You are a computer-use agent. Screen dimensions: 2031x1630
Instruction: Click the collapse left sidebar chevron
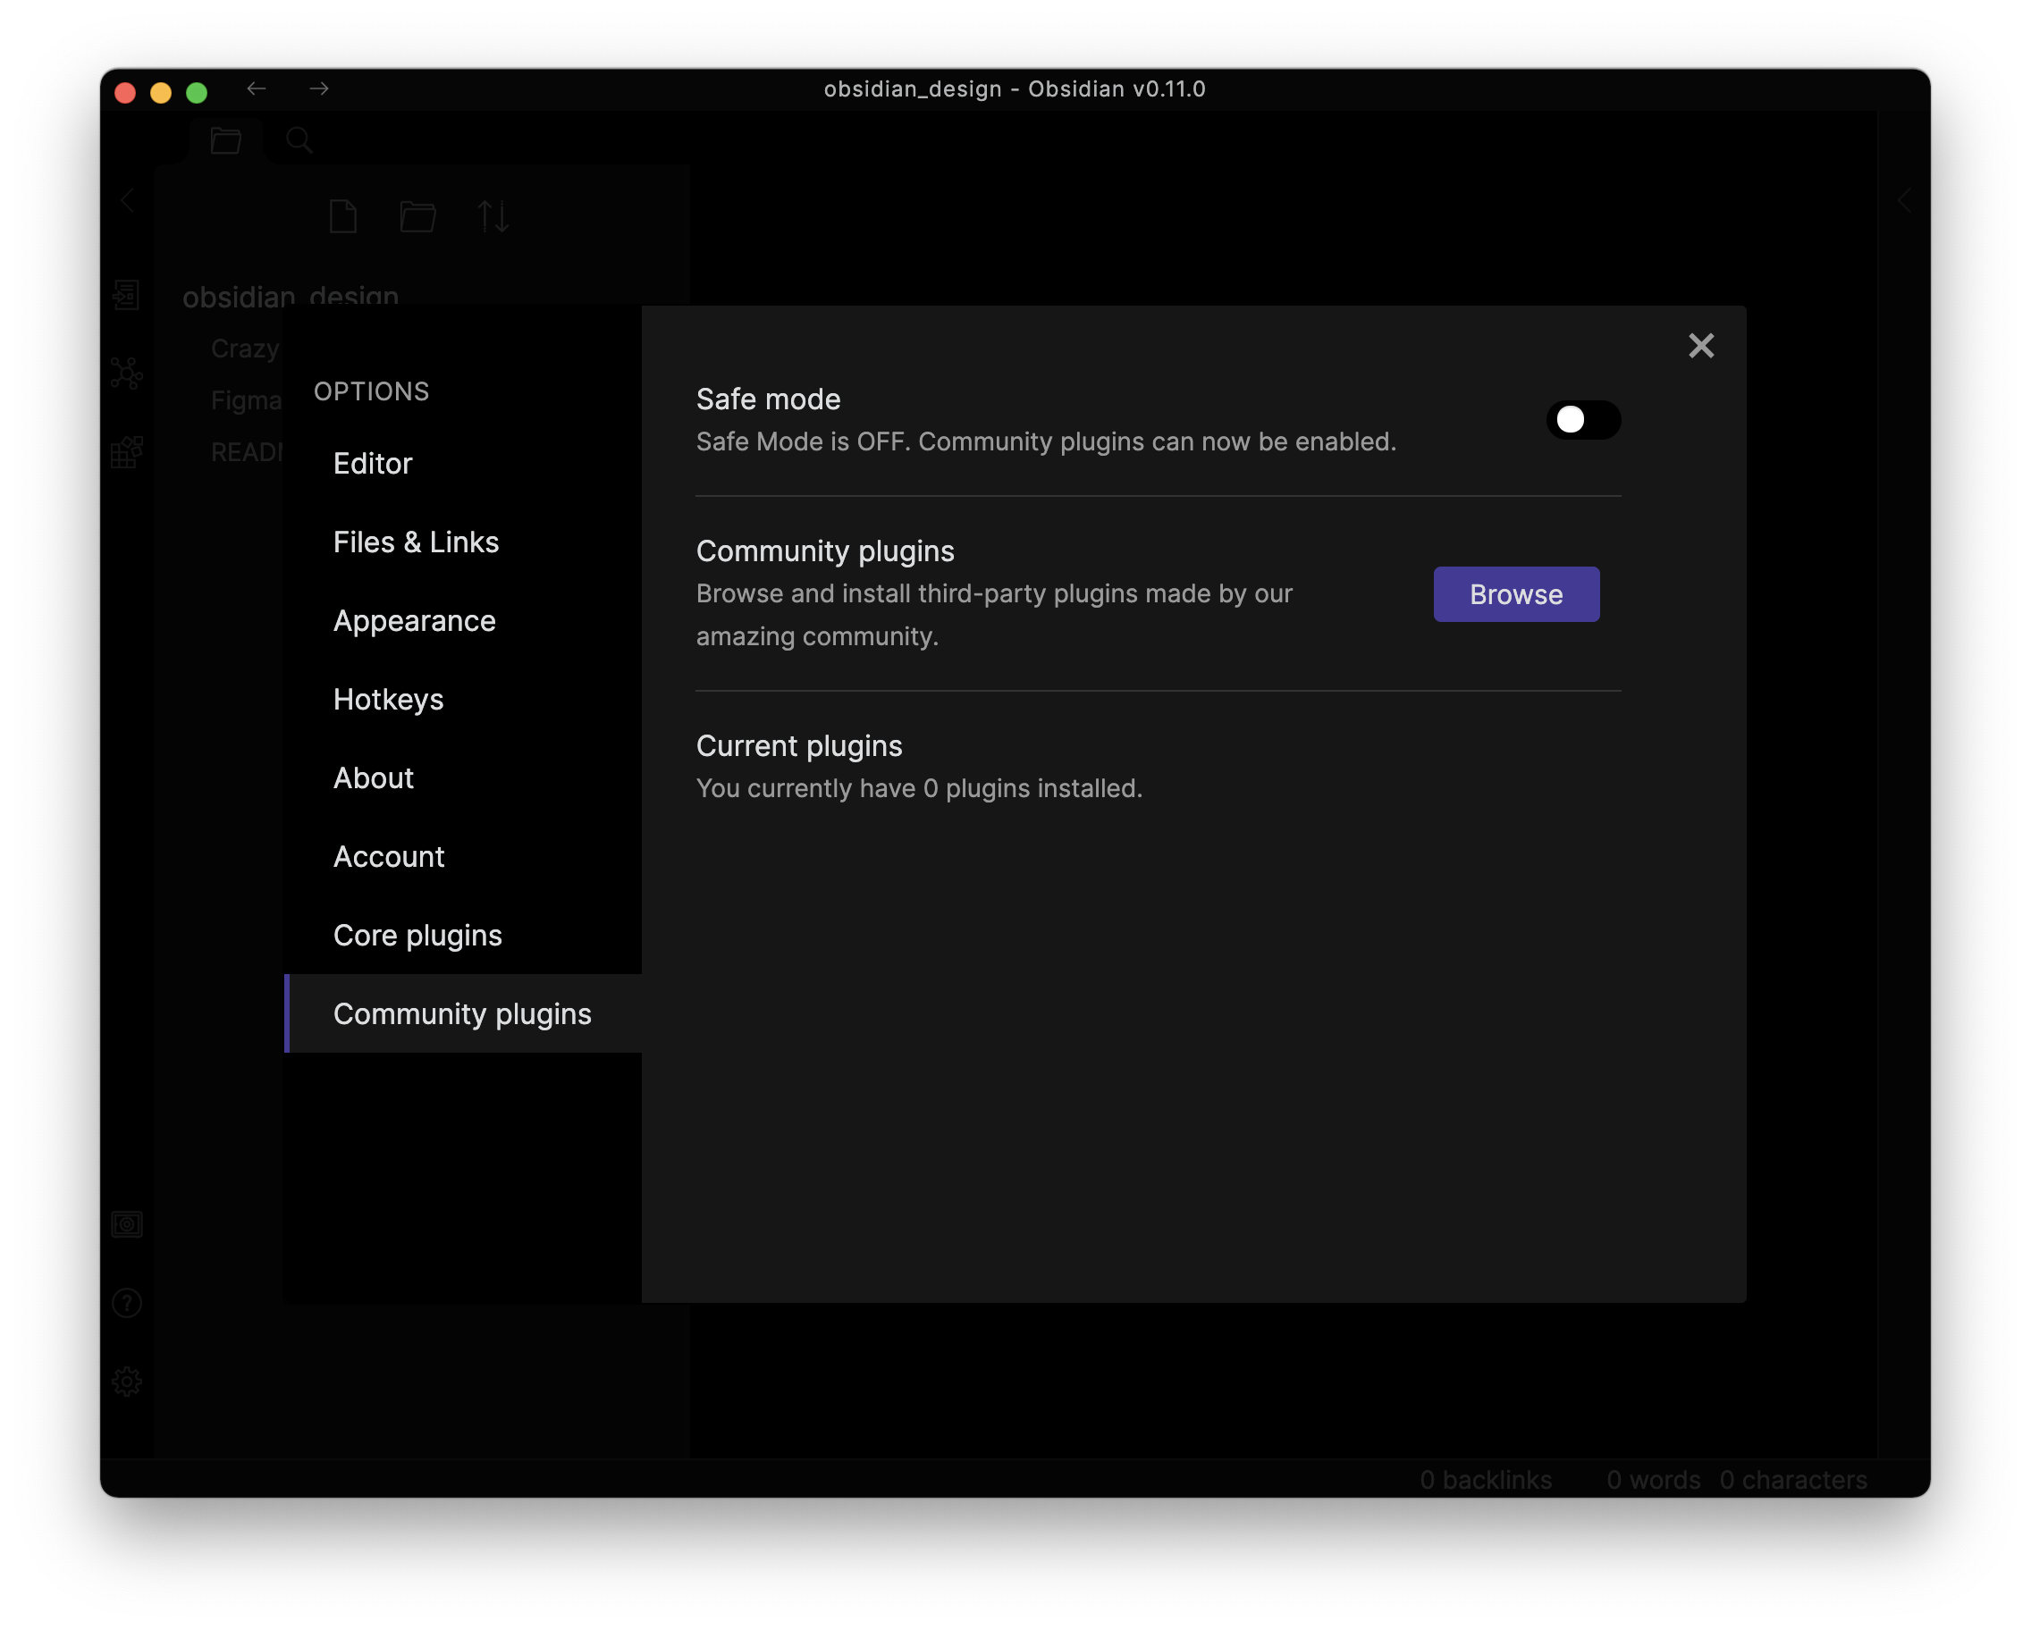click(128, 199)
